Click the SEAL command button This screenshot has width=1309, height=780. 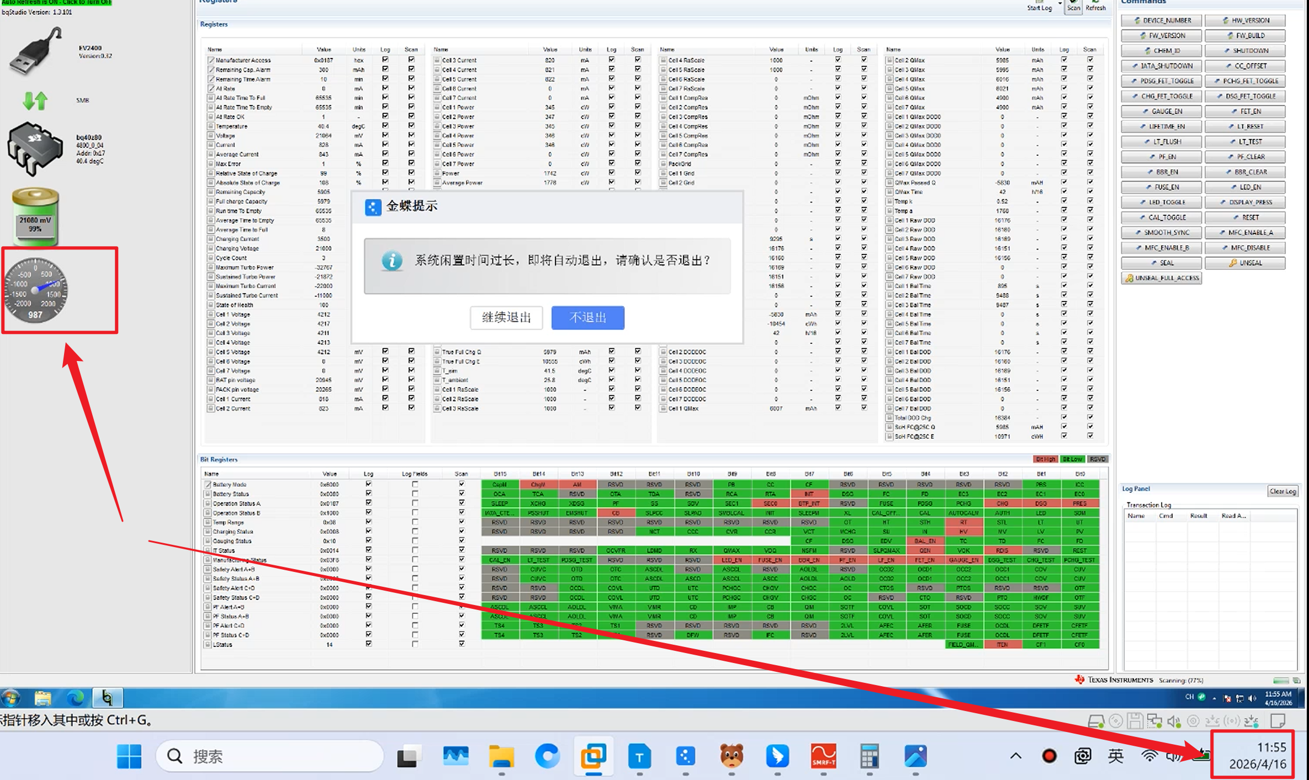click(1162, 263)
